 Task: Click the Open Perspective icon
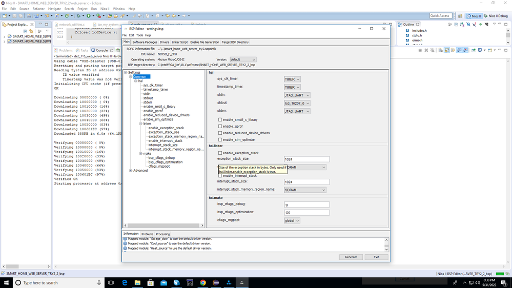pos(460,16)
